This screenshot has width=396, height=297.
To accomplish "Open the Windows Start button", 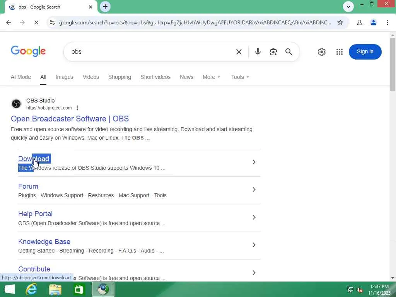I will pos(10,289).
